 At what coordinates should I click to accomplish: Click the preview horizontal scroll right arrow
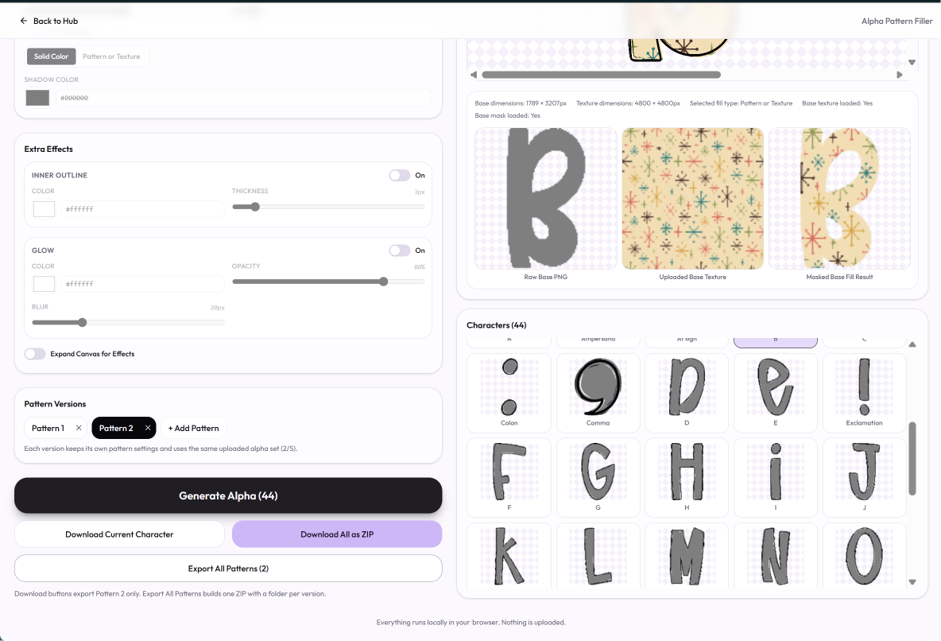click(899, 75)
